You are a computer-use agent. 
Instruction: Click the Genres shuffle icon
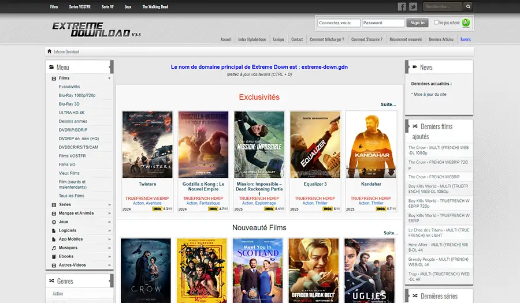click(x=51, y=281)
